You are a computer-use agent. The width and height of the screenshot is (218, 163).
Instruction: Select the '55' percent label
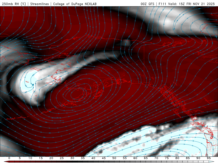(x=125, y=158)
